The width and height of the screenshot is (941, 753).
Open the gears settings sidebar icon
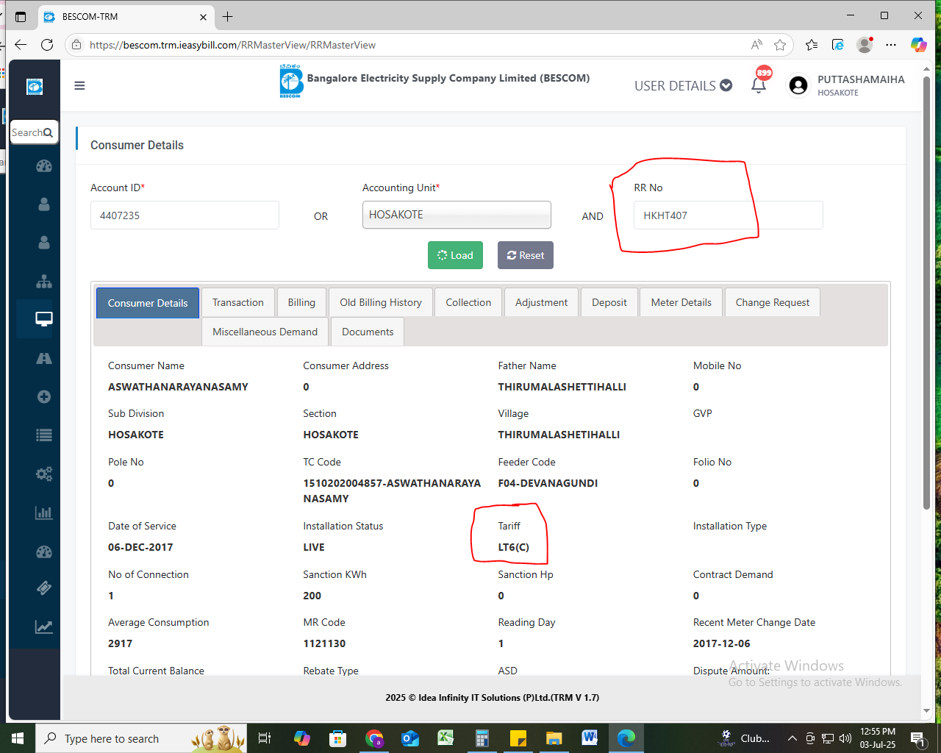point(44,474)
